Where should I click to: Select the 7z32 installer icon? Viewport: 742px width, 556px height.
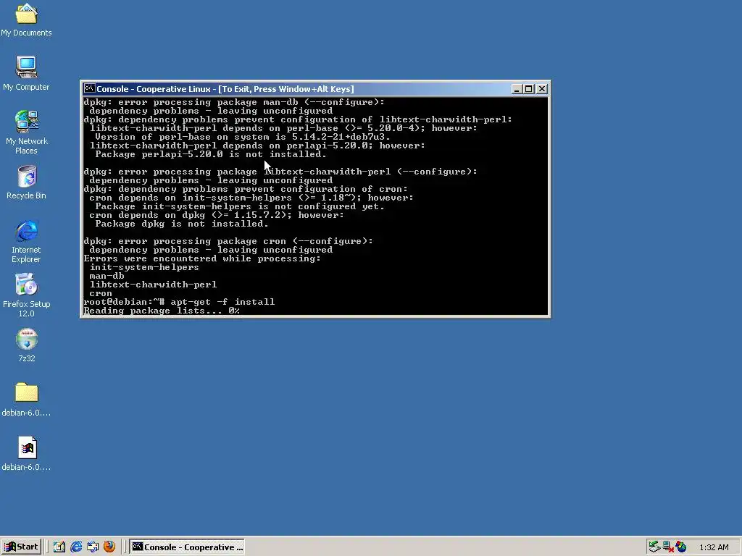point(27,345)
